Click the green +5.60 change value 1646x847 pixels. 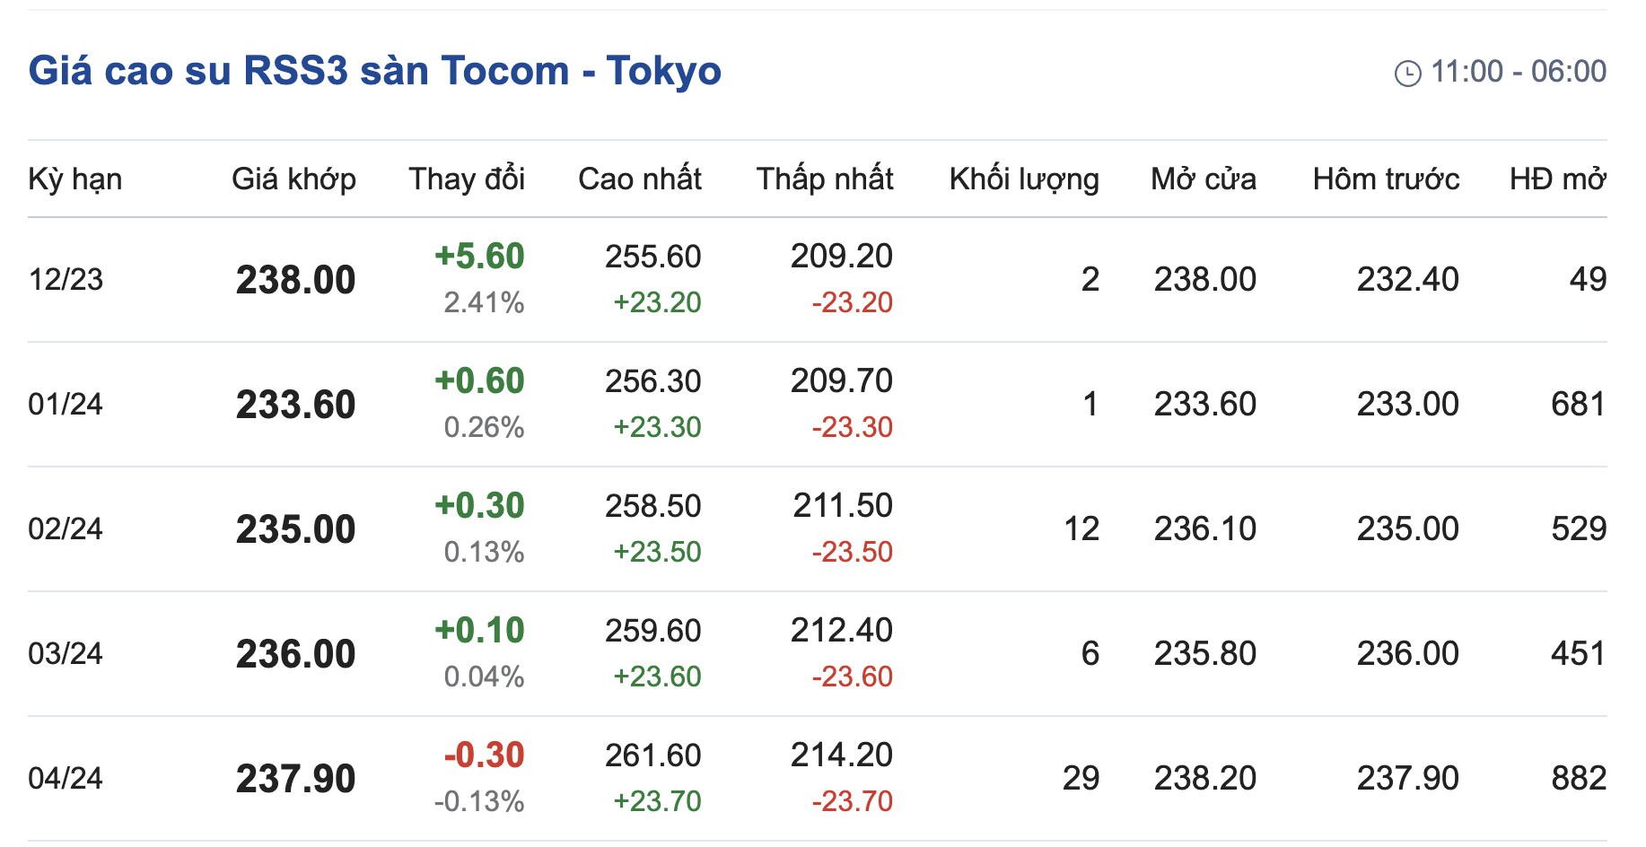pos(479,256)
